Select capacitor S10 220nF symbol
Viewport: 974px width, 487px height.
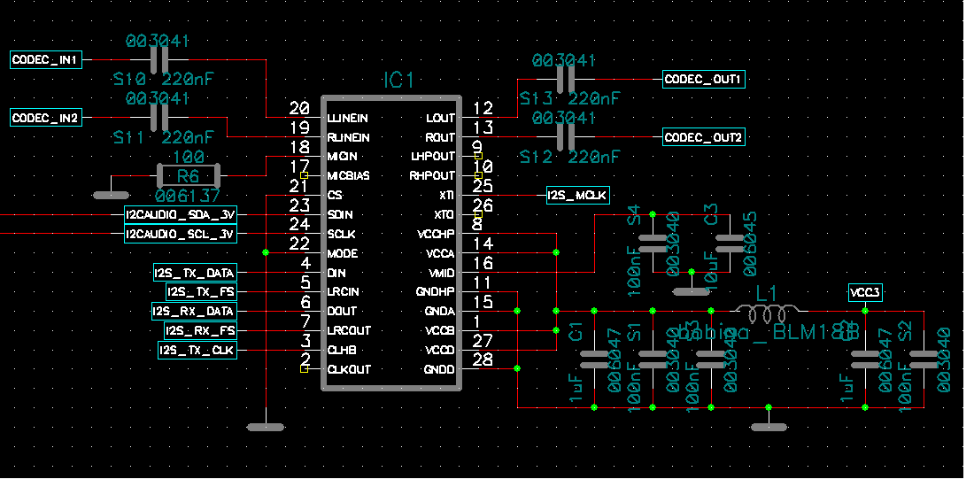[160, 60]
